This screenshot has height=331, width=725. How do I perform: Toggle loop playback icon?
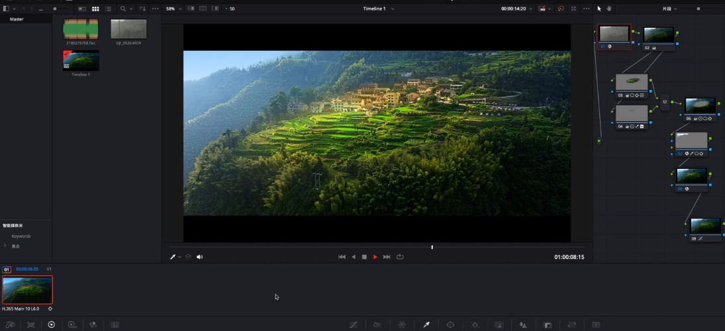pos(400,257)
